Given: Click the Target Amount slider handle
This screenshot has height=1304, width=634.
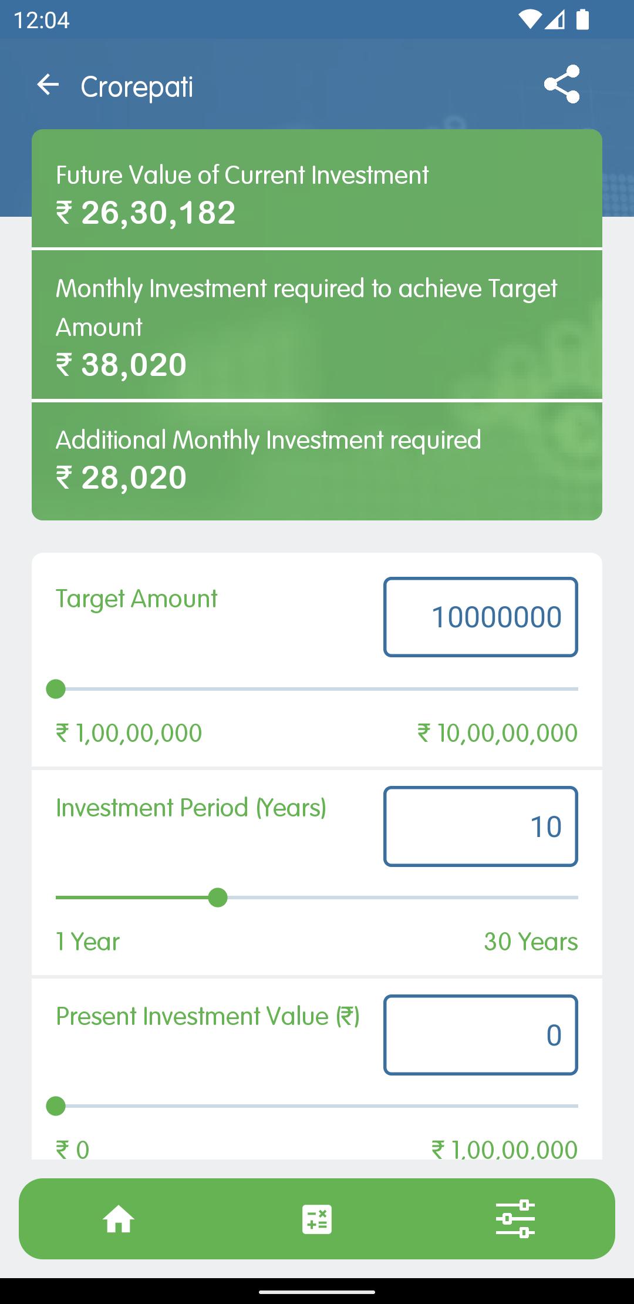Looking at the screenshot, I should 56,689.
